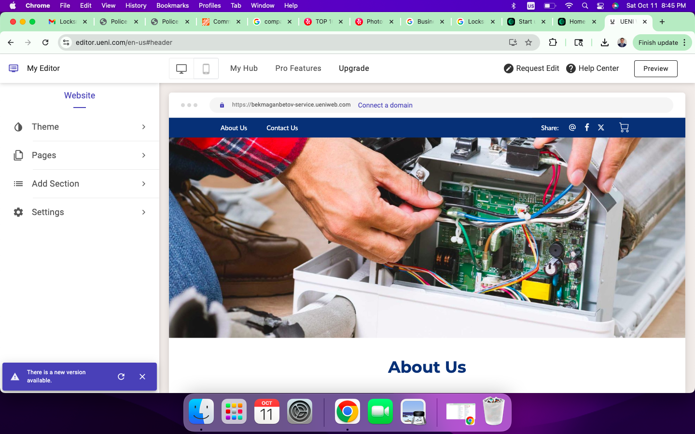Click the Facebook share icon
The height and width of the screenshot is (434, 695).
click(587, 128)
